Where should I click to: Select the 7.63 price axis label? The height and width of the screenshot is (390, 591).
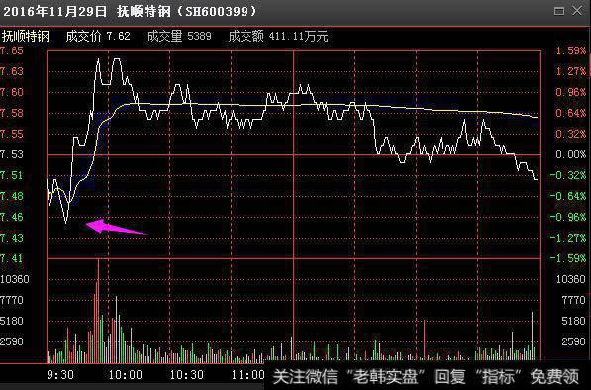click(x=12, y=71)
